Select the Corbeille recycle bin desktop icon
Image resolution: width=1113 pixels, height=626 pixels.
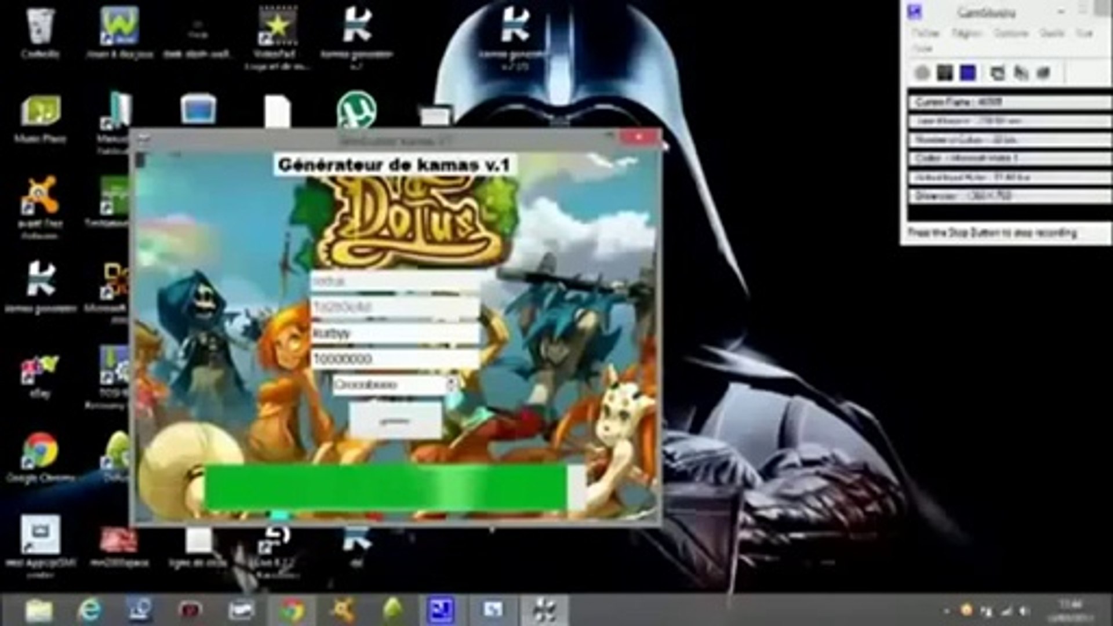(40, 32)
